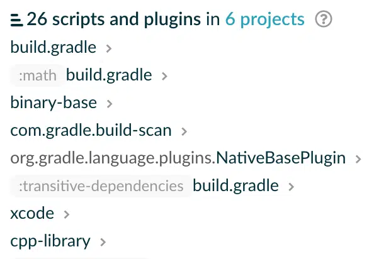Select the com.gradle.build-scan plugin
This screenshot has width=374, height=259.
91,131
